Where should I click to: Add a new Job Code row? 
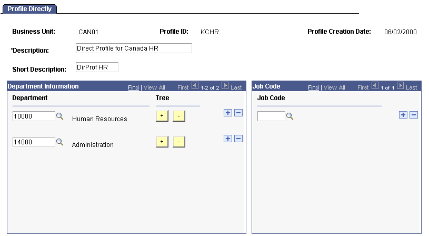(403, 115)
